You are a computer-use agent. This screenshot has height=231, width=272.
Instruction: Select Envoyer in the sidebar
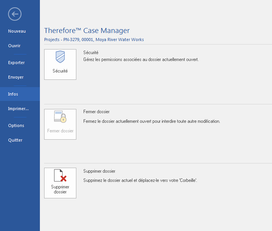point(16,77)
